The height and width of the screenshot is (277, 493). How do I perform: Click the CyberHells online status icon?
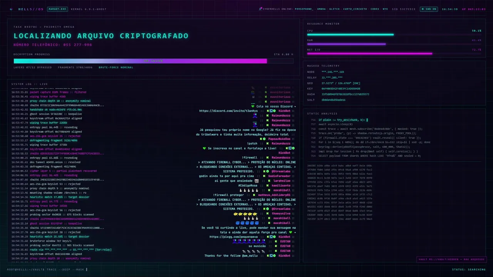[x=261, y=9]
